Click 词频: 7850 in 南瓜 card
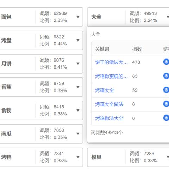Screen dimensions: 169x169 [x=52, y=130]
